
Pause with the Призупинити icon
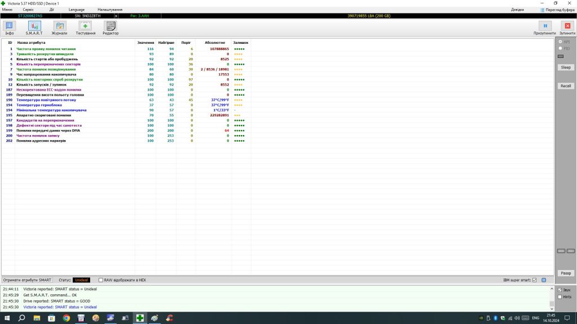tap(545, 26)
